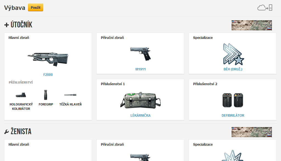This screenshot has width=281, height=161.
Task: Click Příruční zbraň heading in Útočník
Action: (x=112, y=38)
